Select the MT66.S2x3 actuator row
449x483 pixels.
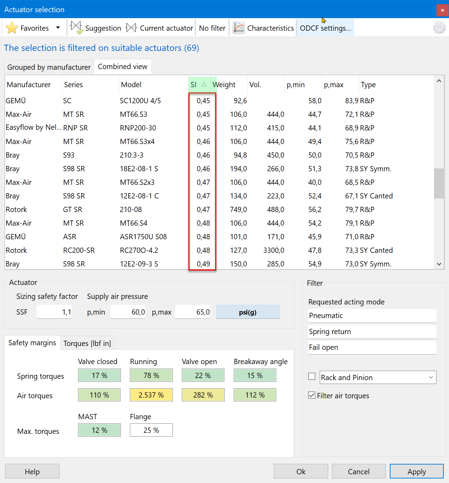[x=219, y=182]
